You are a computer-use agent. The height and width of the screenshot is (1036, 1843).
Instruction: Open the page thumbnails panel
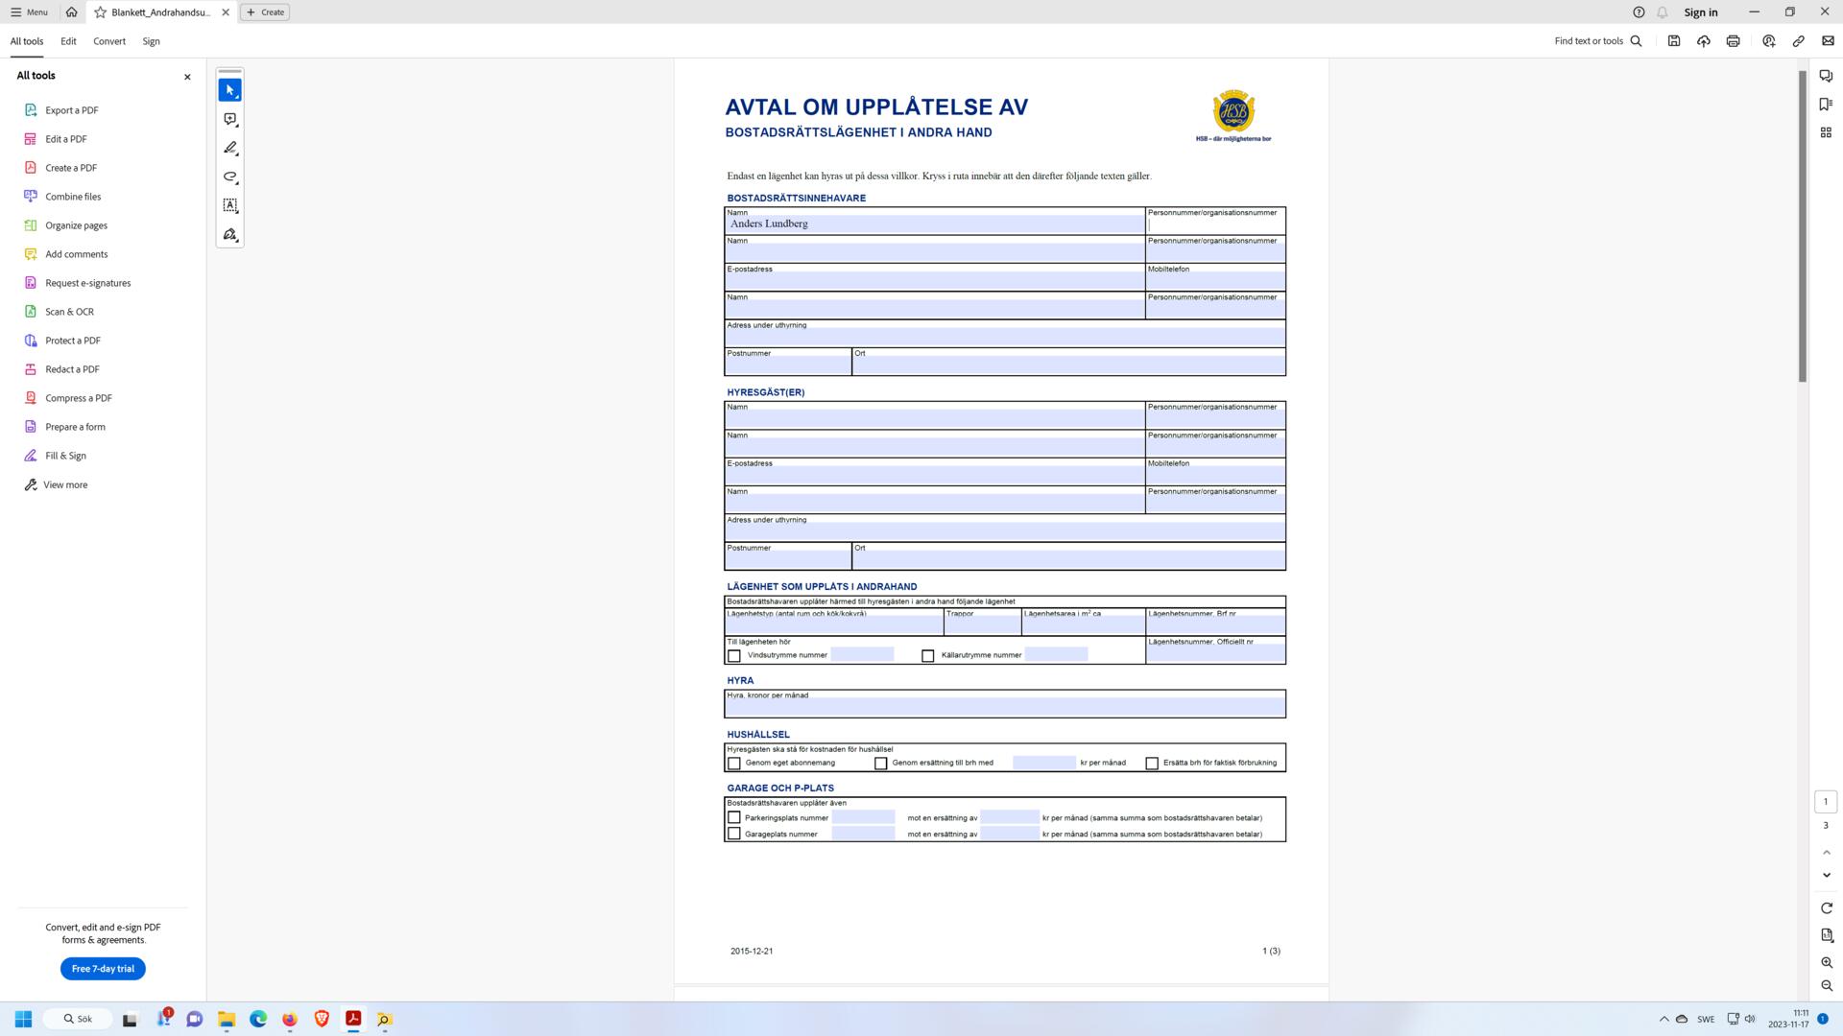[1825, 132]
